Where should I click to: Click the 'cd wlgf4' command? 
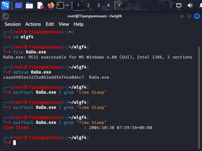(23, 37)
